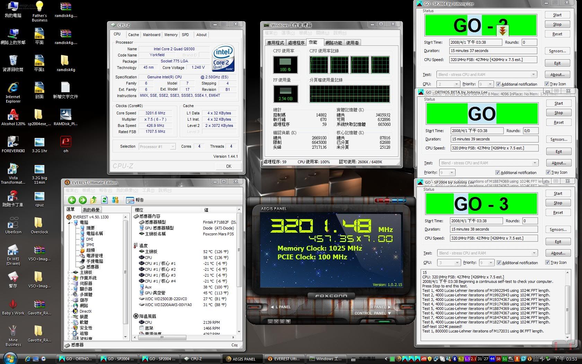Click ORTHOS taskbar button
The height and width of the screenshot is (364, 582).
click(76, 359)
